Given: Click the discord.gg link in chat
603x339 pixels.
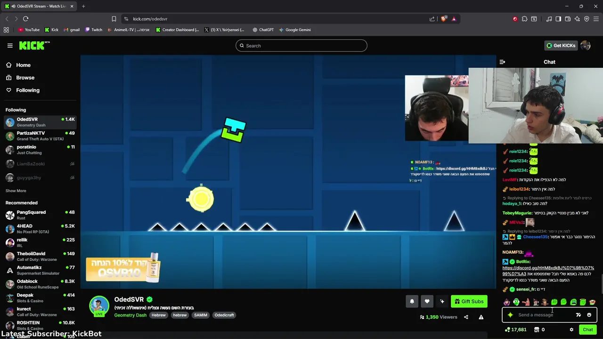Looking at the screenshot, I should [x=548, y=271].
